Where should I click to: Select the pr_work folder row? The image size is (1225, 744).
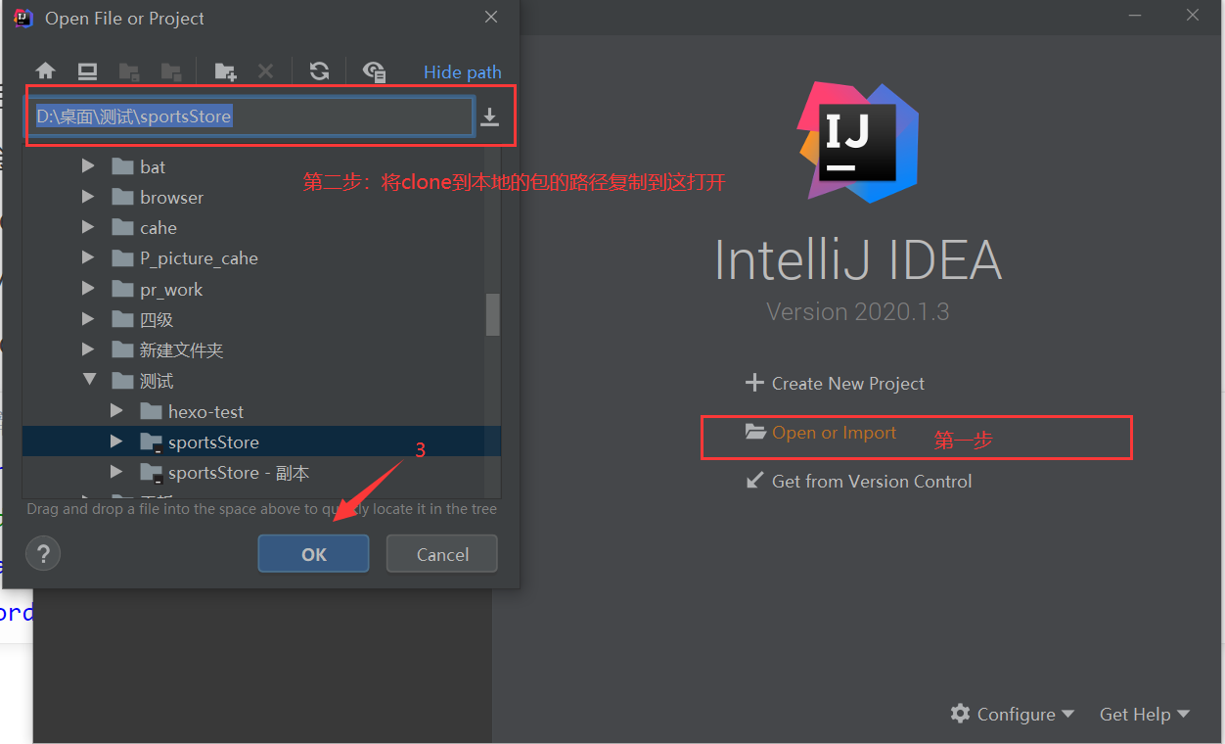pyautogui.click(x=261, y=289)
